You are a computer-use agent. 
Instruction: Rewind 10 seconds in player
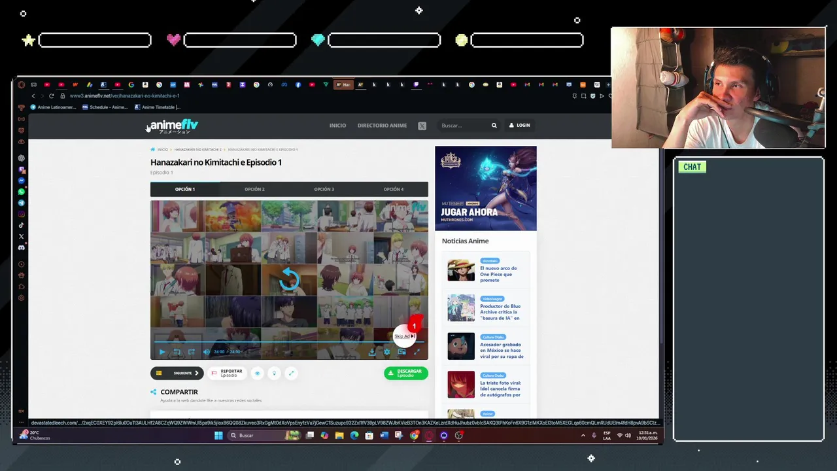coord(177,352)
